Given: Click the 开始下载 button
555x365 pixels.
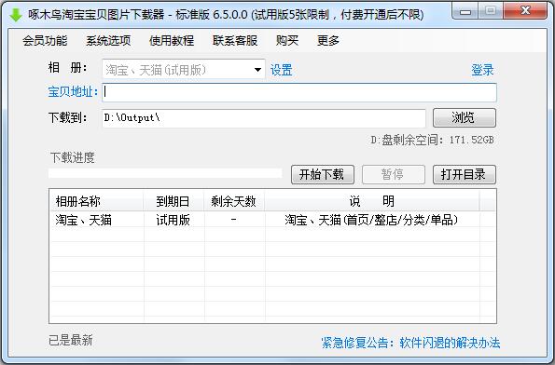Looking at the screenshot, I should [323, 174].
